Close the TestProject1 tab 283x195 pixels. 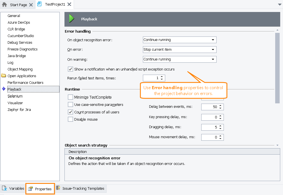tap(69, 4)
